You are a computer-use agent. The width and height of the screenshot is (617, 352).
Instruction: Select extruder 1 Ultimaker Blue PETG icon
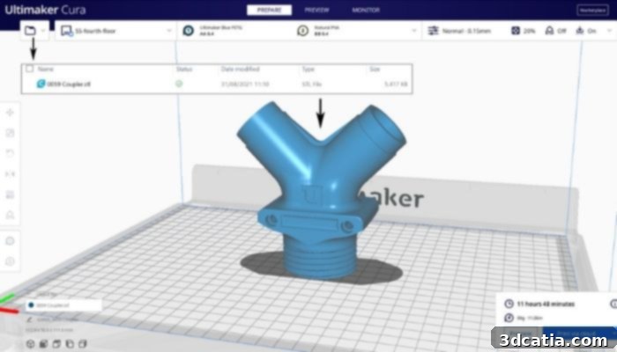pyautogui.click(x=189, y=31)
